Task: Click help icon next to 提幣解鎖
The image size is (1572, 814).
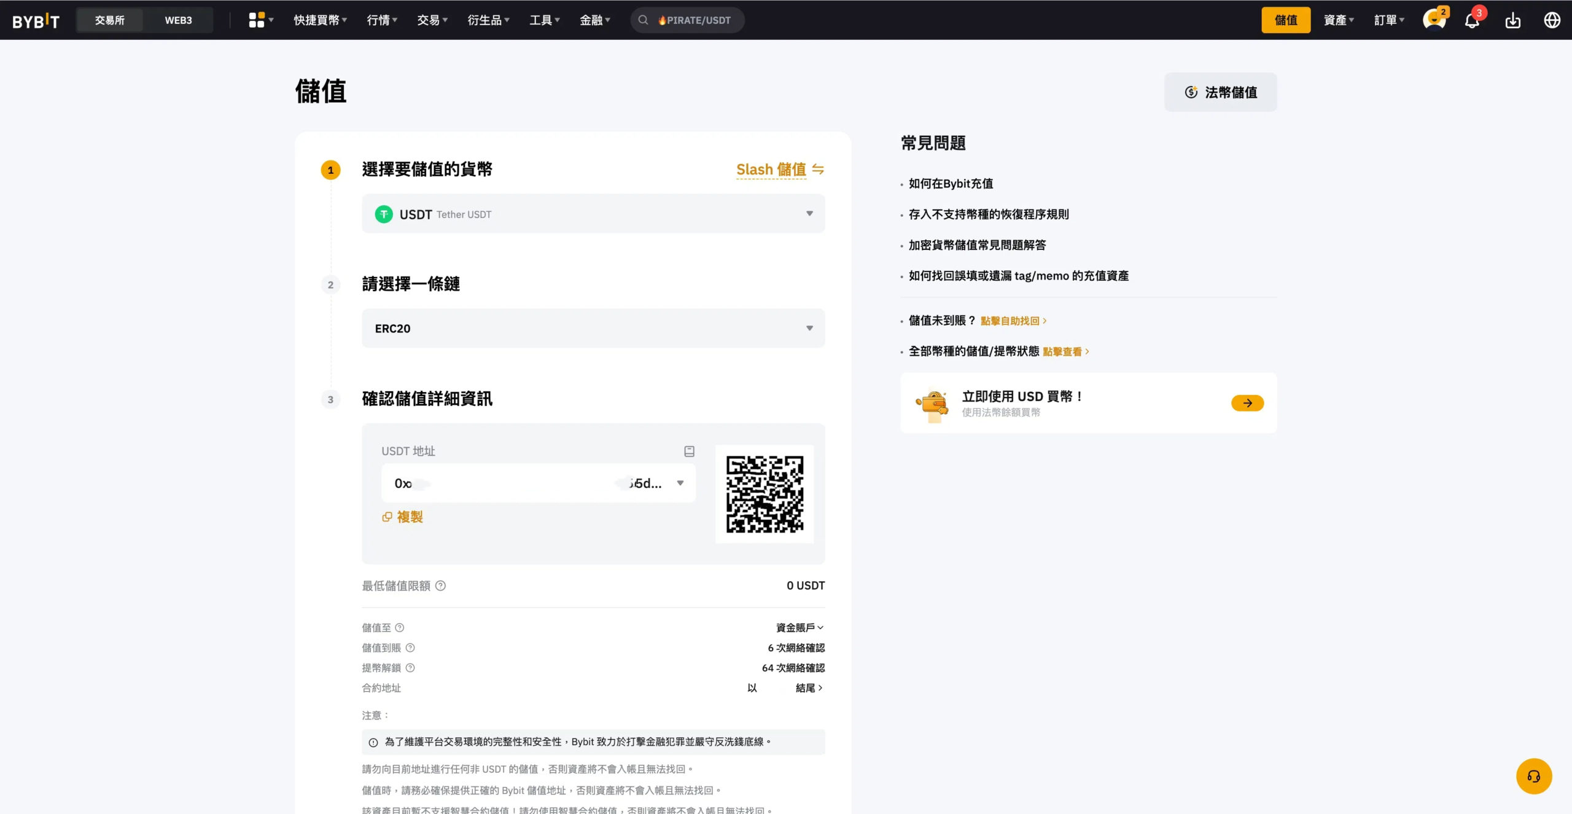Action: click(x=410, y=668)
